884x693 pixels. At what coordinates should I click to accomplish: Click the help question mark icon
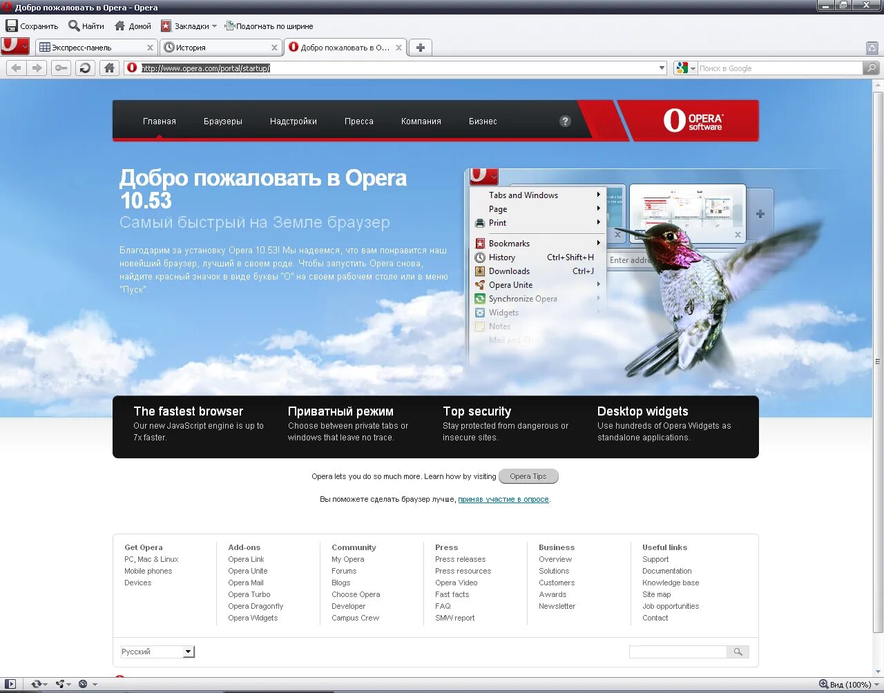[x=565, y=121]
